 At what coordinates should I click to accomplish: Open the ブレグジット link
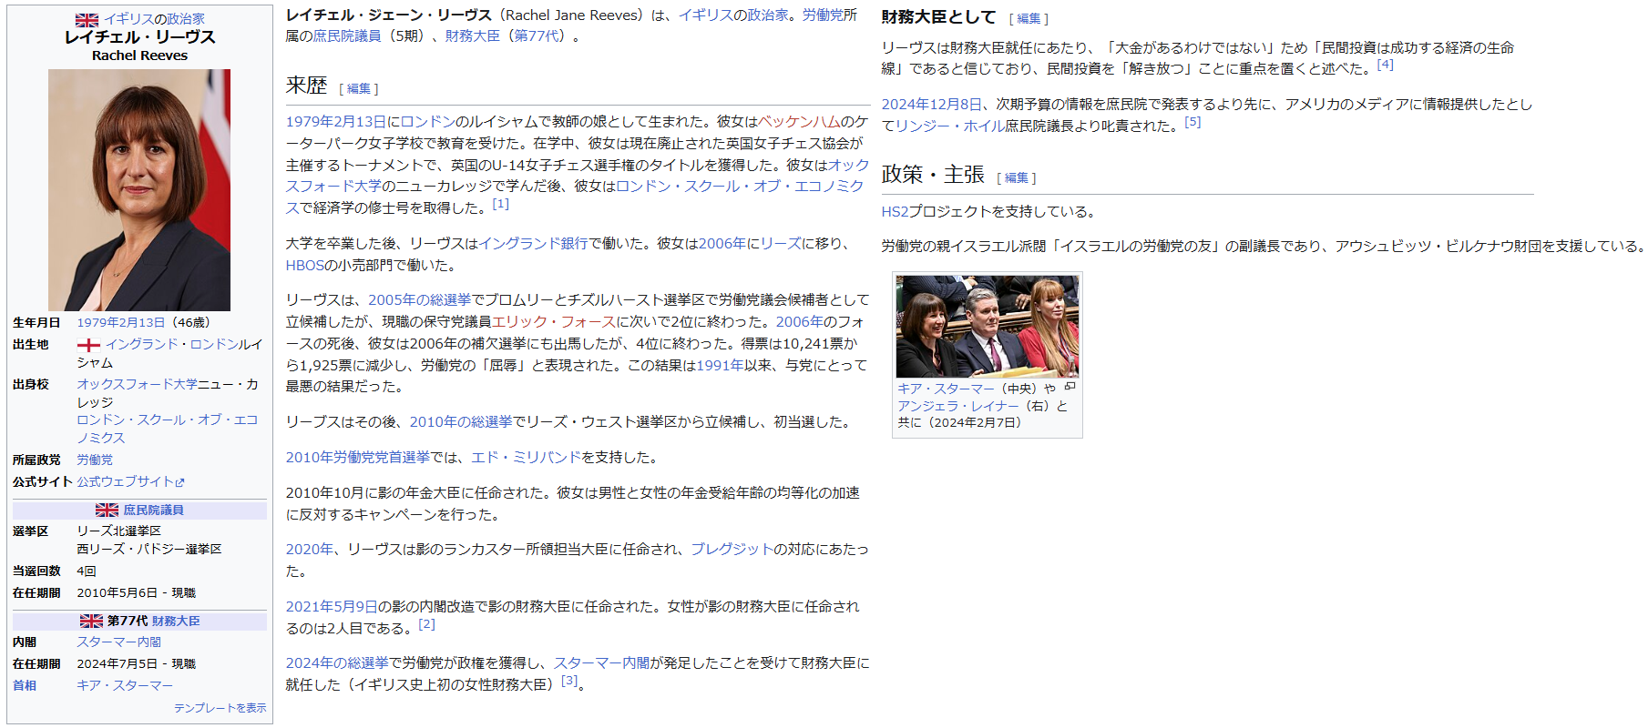click(x=732, y=550)
